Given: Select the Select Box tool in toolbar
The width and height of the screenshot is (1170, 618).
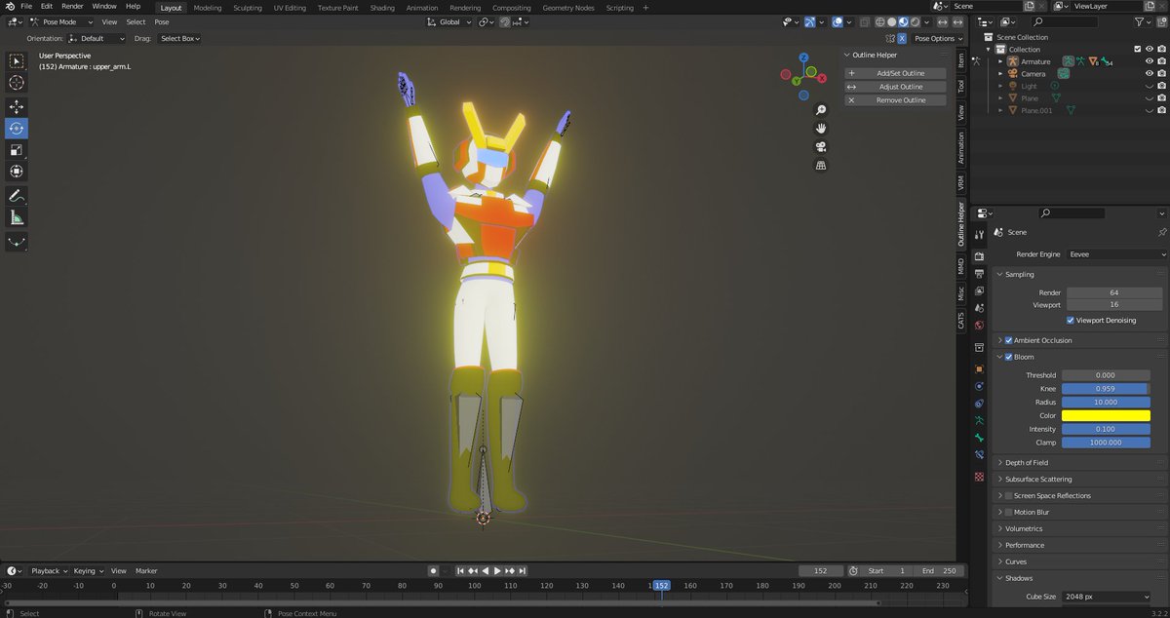Looking at the screenshot, I should coord(17,61).
